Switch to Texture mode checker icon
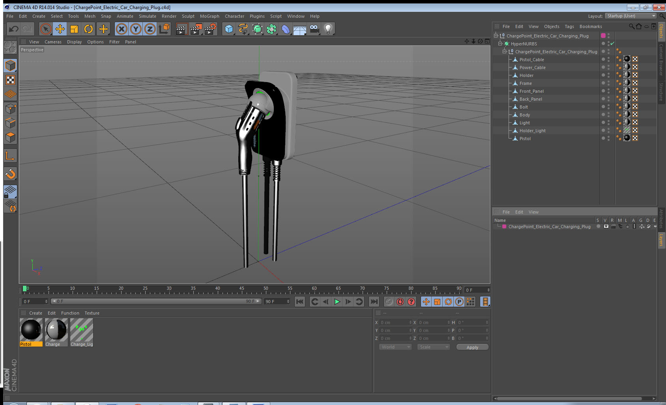This screenshot has height=405, width=666. click(x=10, y=80)
